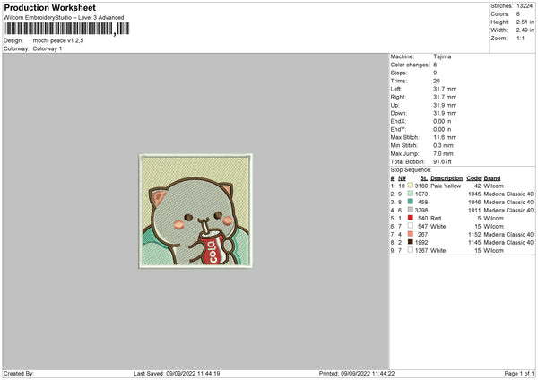Viewport: 538px width, 380px height.
Task: Click the EndY value '0.00 in'
Action: [442, 129]
